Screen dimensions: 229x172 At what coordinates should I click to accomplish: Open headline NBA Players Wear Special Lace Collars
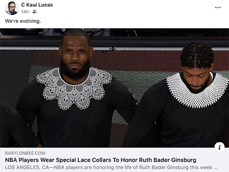101,160
